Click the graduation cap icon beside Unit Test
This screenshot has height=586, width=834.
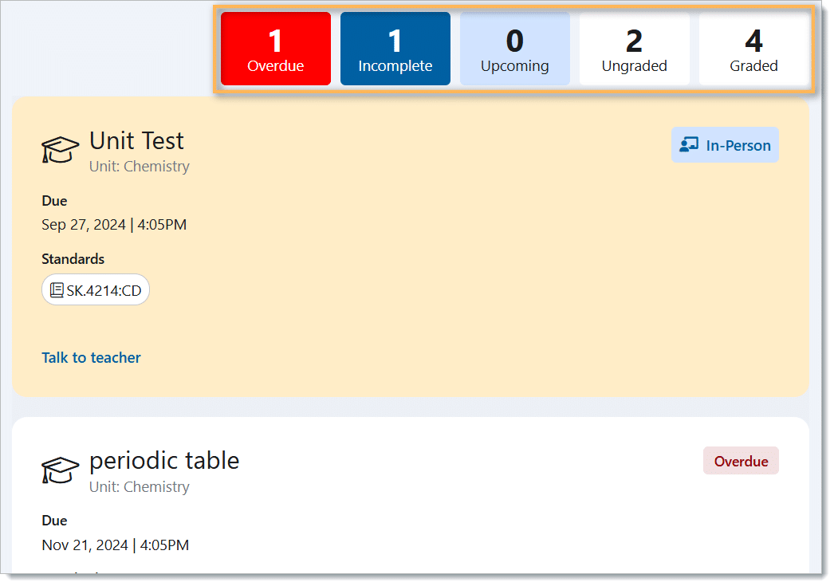point(60,149)
